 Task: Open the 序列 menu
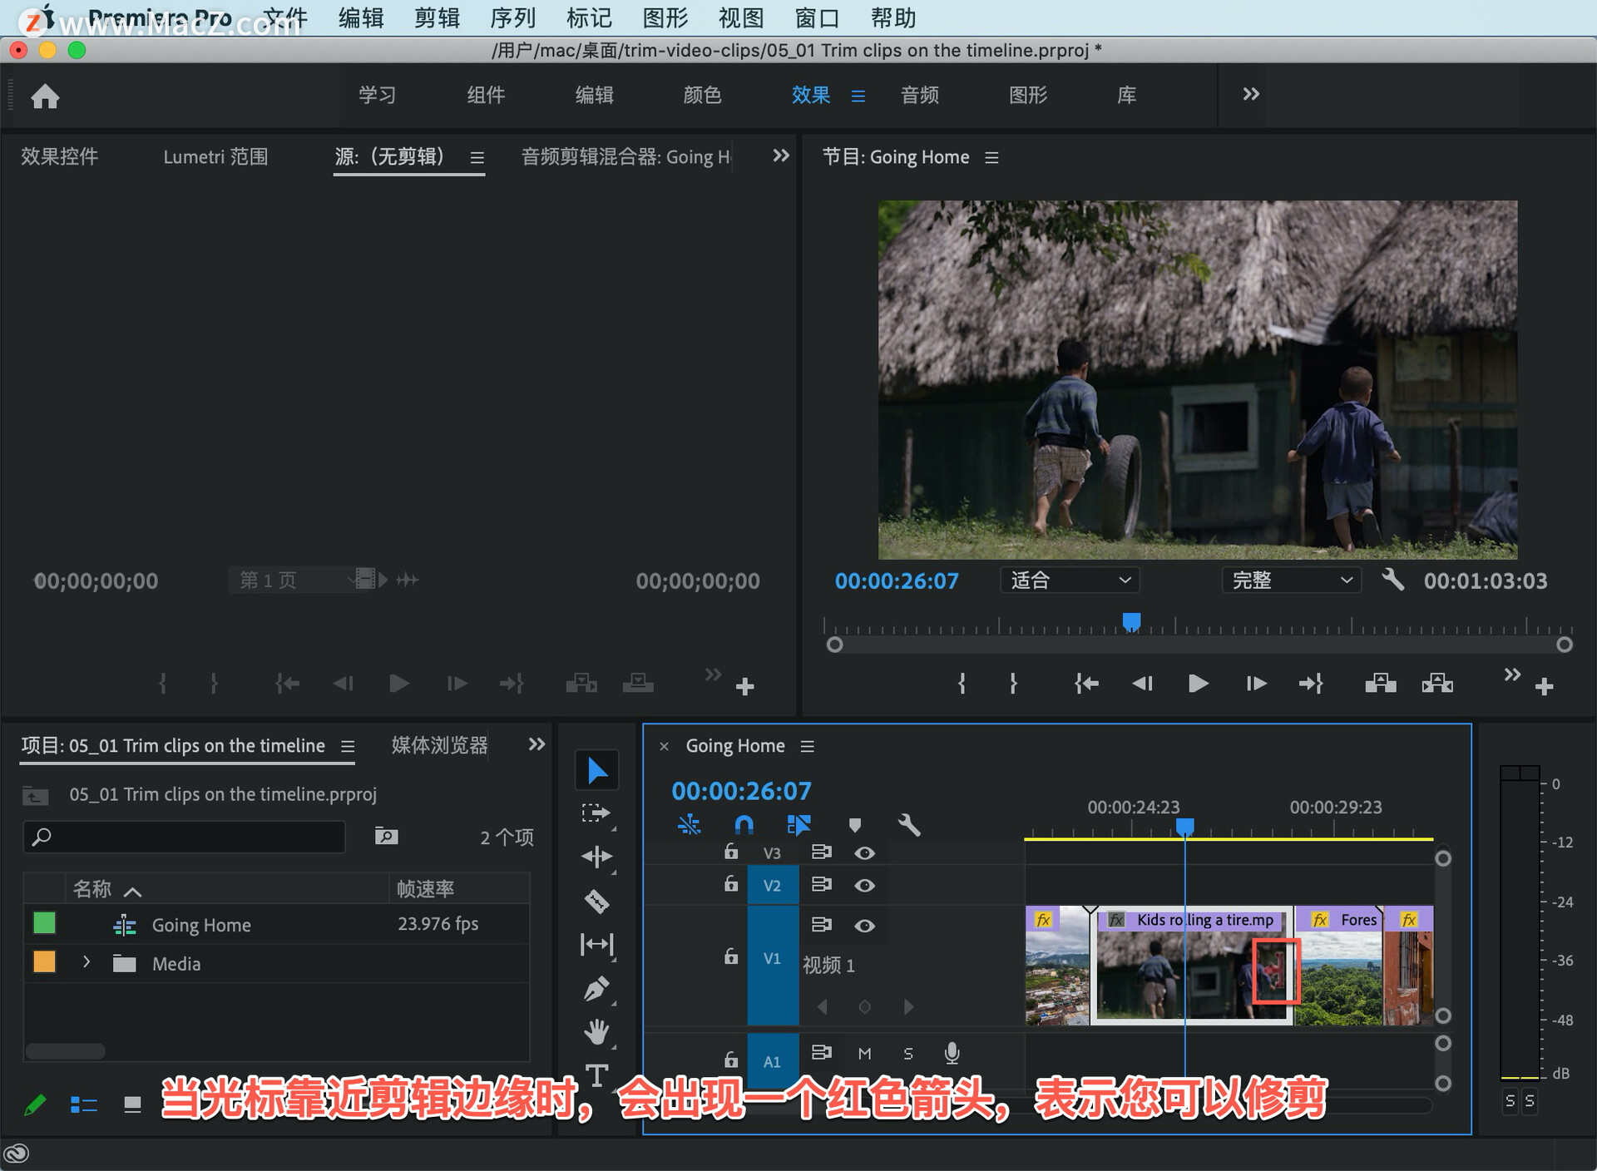pos(512,17)
